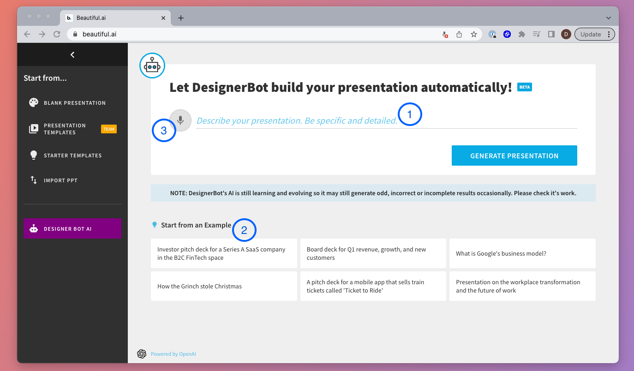Choose the Ticket to Ride pitch deck example
This screenshot has height=371, width=634.
tap(373, 286)
